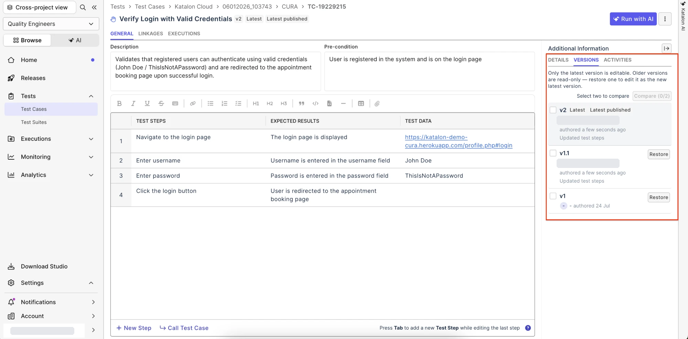
Task: Click the Bold formatting icon
Action: click(x=119, y=104)
